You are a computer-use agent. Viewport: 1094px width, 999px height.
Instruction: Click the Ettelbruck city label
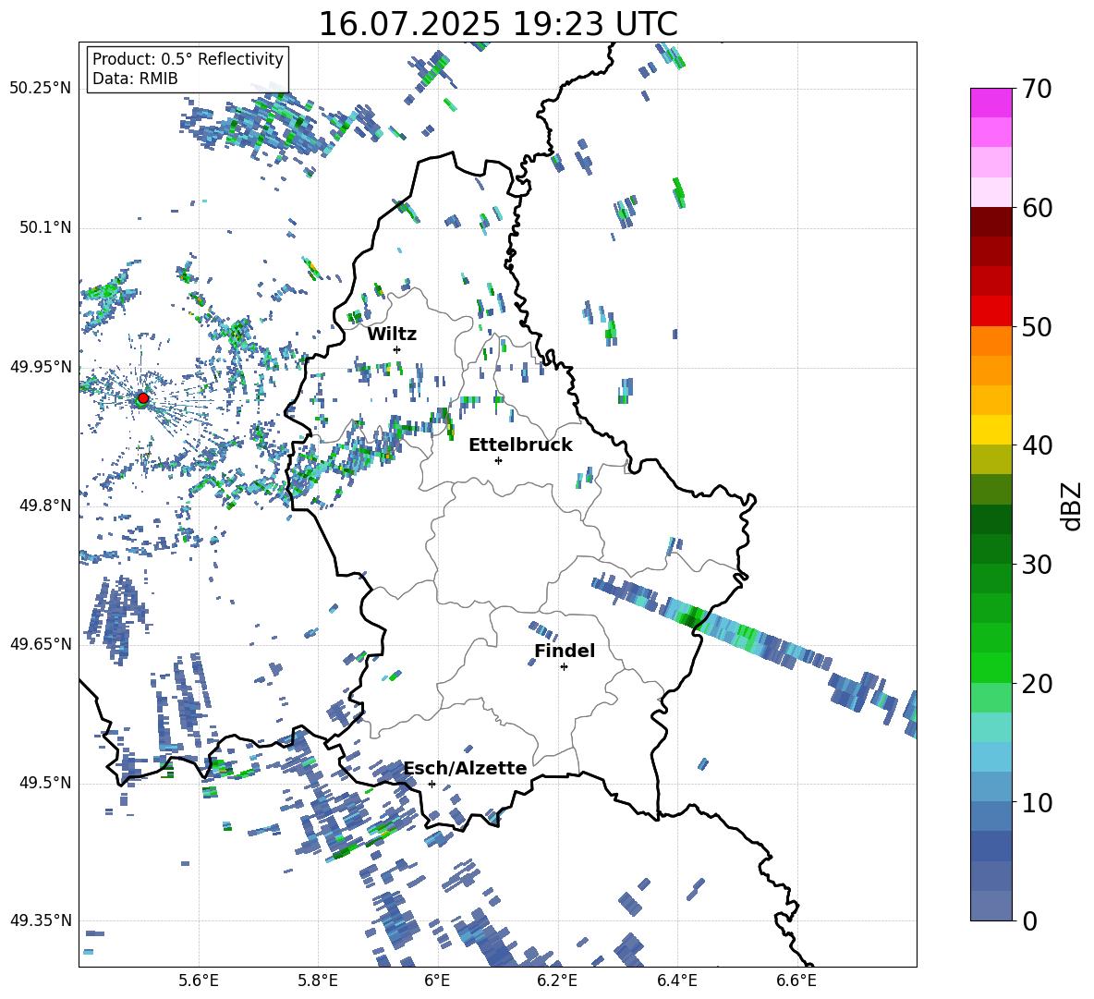pos(520,445)
